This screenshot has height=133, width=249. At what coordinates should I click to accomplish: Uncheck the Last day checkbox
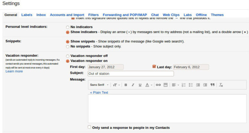click(x=154, y=67)
